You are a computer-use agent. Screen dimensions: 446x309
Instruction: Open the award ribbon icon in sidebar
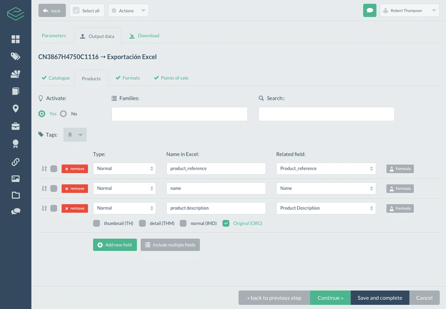point(16,144)
